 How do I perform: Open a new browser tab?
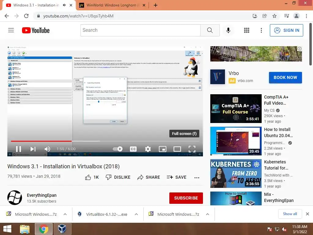(x=156, y=5)
